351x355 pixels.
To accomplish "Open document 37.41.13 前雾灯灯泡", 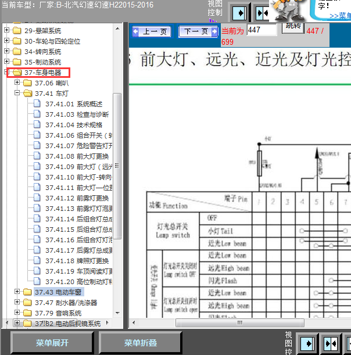I will [78, 209].
